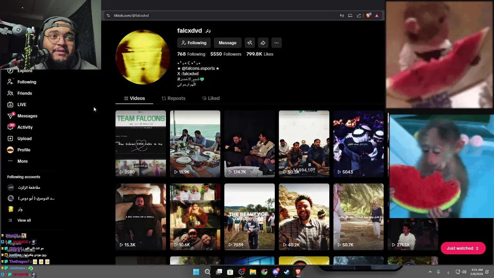
Task: Open the video with 271.5K views
Action: tap(413, 234)
